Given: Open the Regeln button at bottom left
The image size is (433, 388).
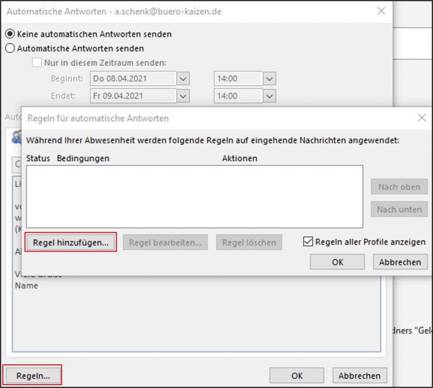Looking at the screenshot, I should click(x=33, y=375).
